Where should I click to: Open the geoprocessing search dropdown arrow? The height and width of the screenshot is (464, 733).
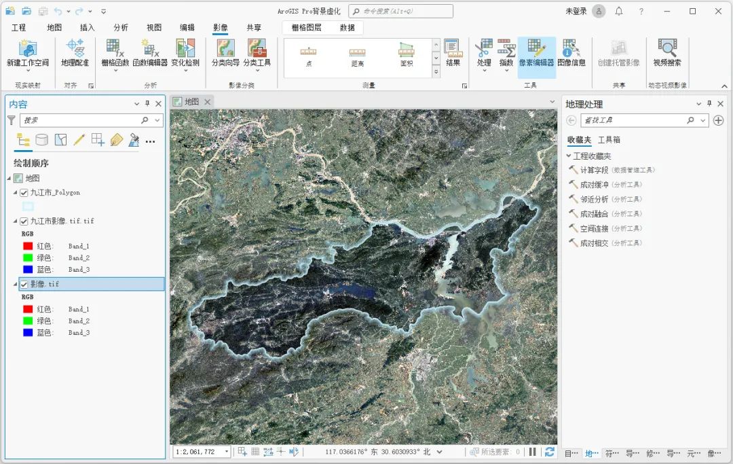tap(702, 120)
